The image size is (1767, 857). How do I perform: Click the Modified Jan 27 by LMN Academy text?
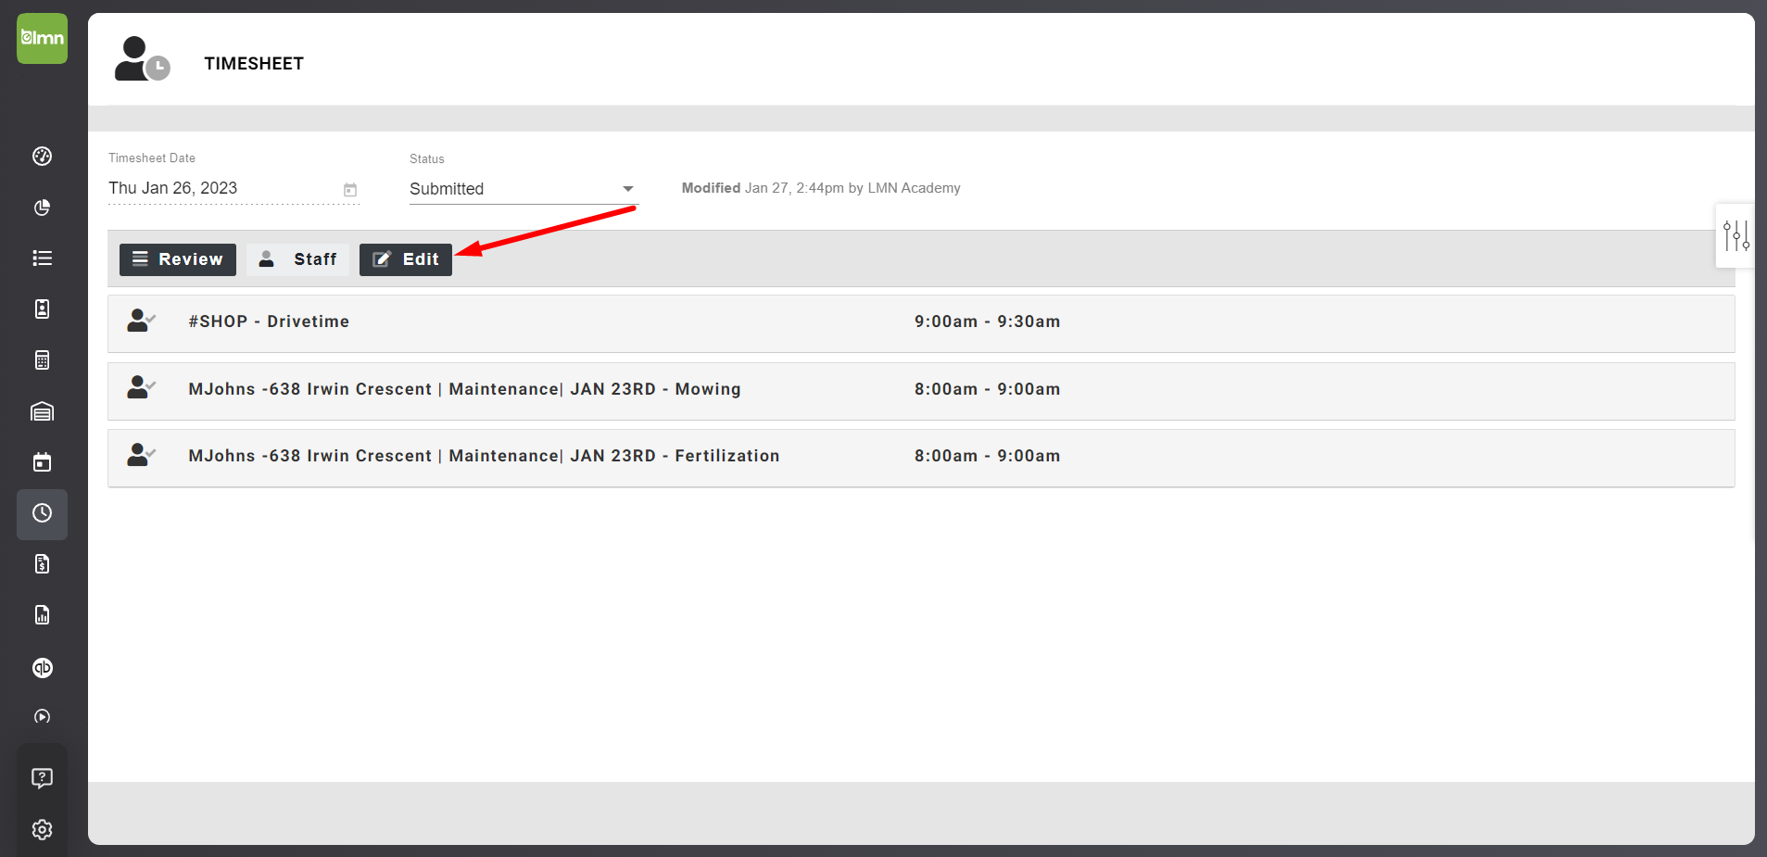pyautogui.click(x=821, y=188)
